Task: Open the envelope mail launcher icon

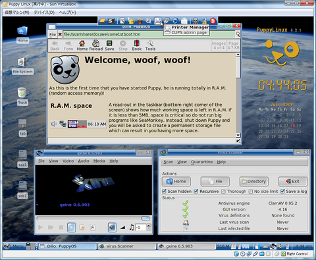Action: [x=184, y=21]
